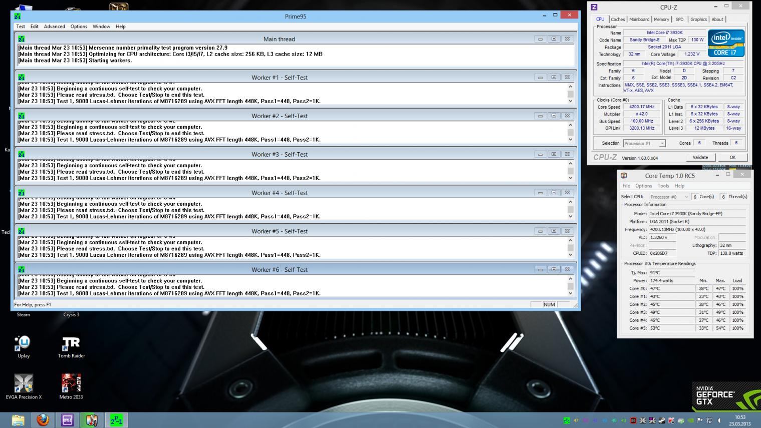The width and height of the screenshot is (761, 428).
Task: Click the Worker #3 window icon
Action: pyautogui.click(x=21, y=154)
